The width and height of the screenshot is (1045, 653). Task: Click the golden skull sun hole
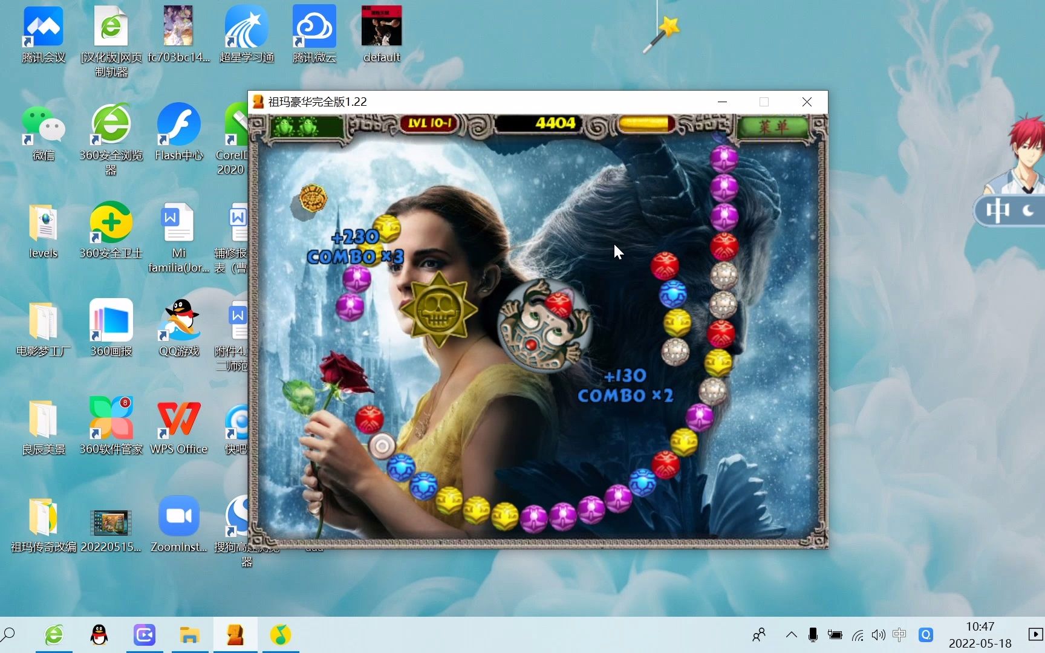[x=438, y=309]
